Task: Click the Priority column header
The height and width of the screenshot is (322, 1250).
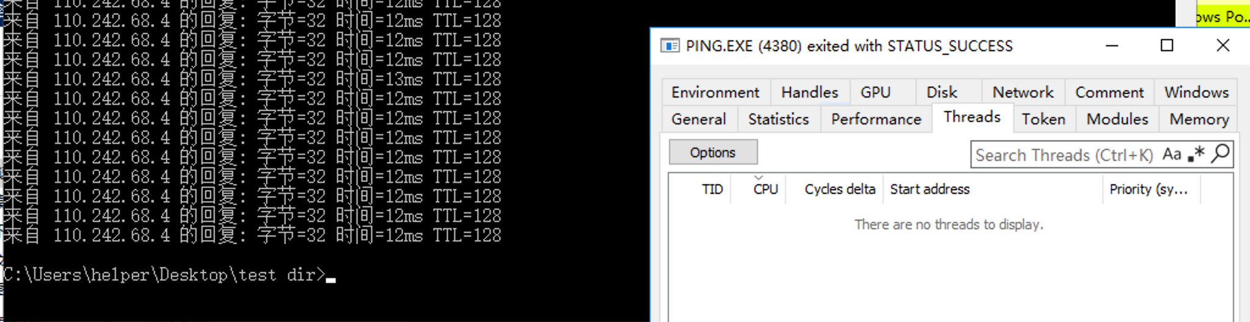Action: click(x=1148, y=189)
